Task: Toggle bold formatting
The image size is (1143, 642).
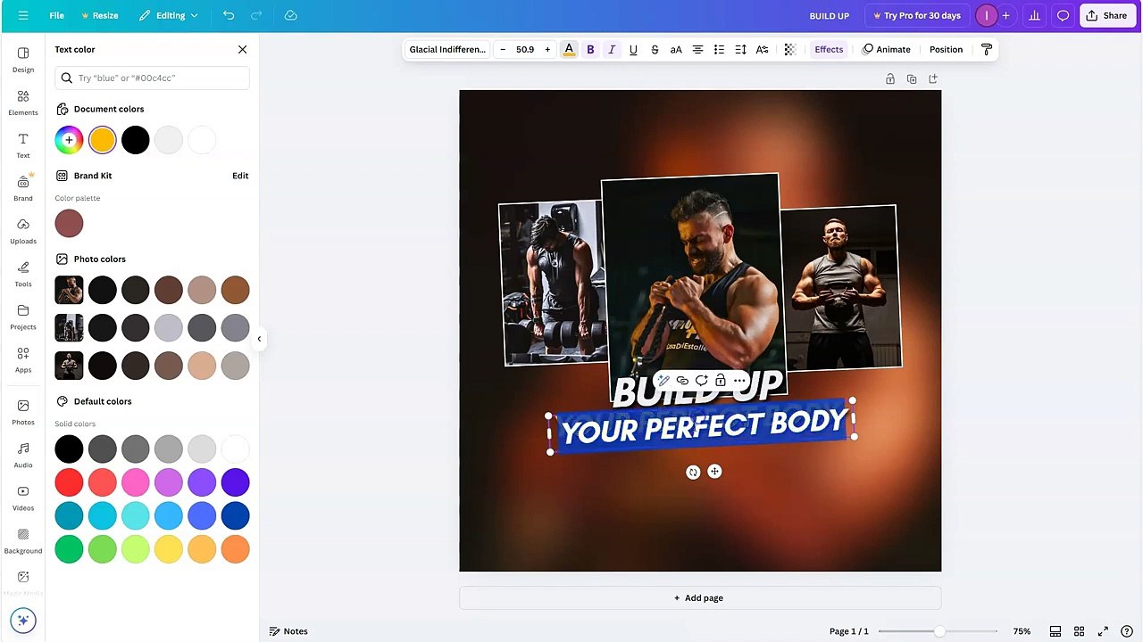Action: (x=590, y=49)
